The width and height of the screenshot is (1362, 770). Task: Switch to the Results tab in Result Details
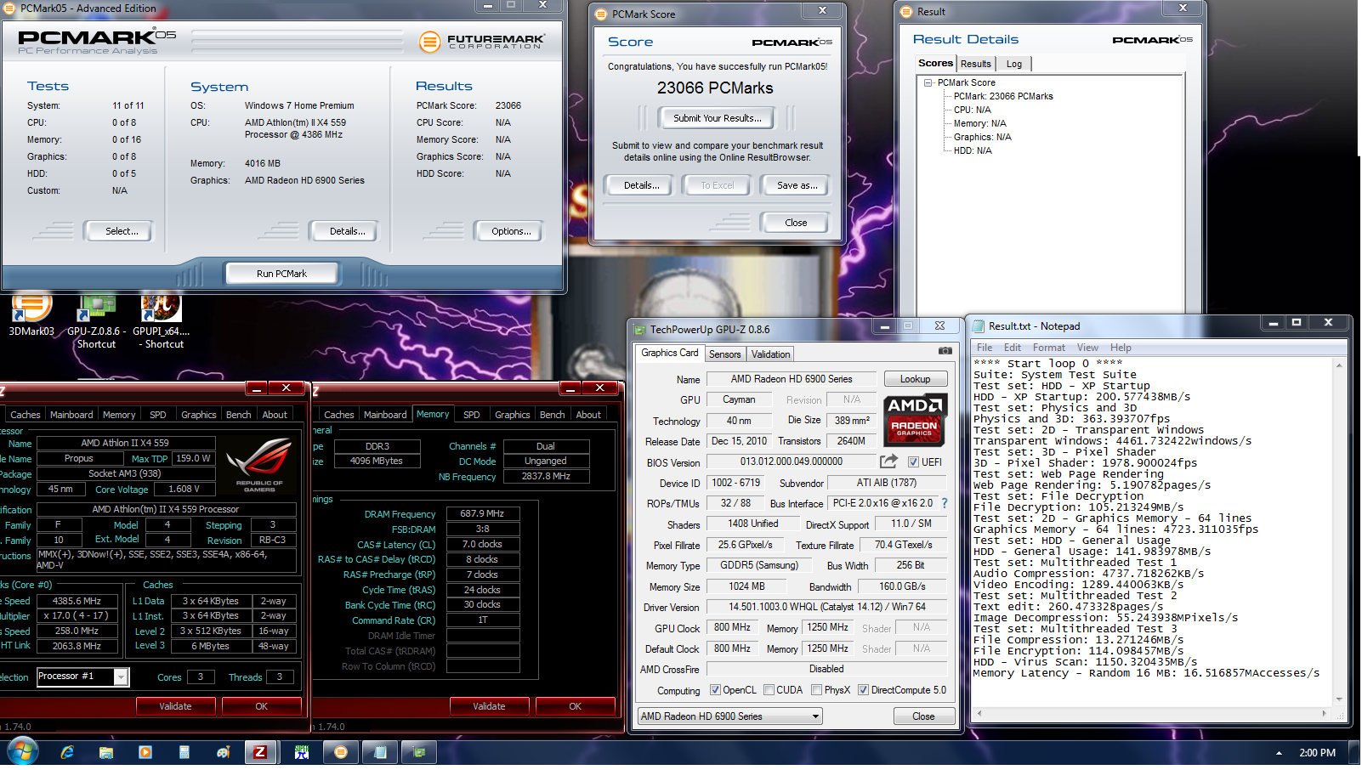976,64
